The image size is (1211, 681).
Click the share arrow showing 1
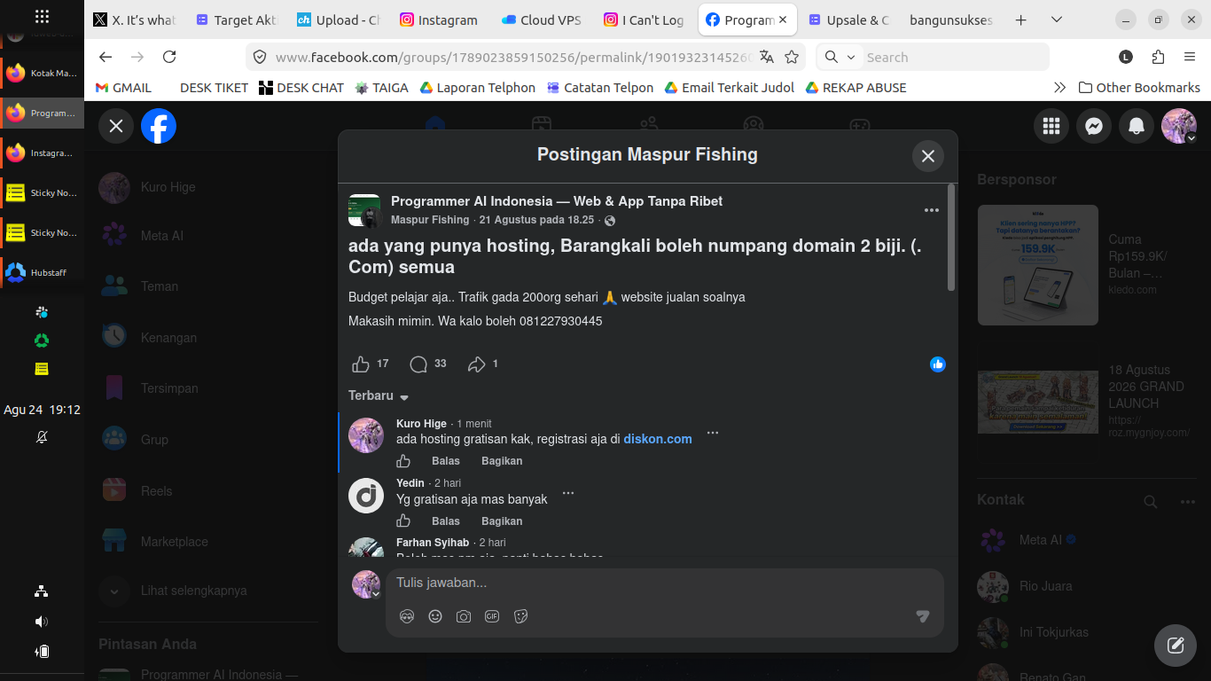coord(477,364)
